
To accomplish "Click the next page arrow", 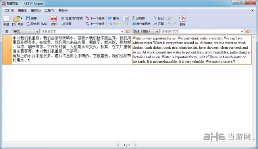I will (x=135, y=145).
